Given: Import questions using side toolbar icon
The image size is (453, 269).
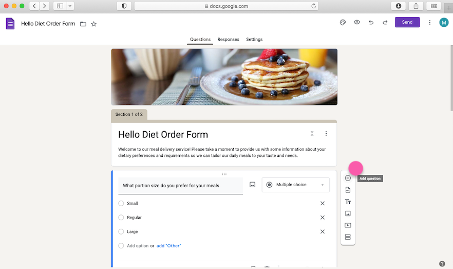Looking at the screenshot, I should 348,190.
